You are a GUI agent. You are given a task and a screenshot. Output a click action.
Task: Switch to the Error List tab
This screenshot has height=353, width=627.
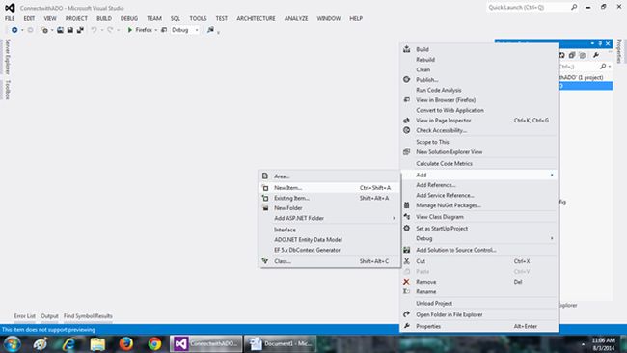(25, 315)
